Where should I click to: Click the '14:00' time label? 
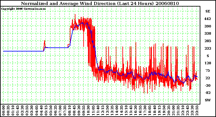click(116, 110)
